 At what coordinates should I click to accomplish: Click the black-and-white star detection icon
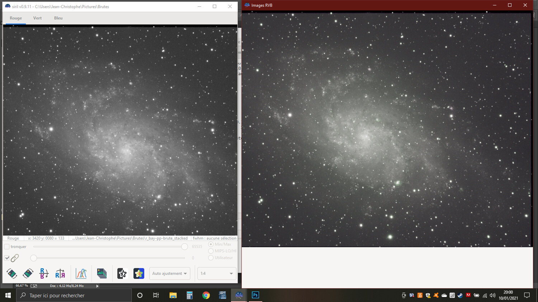(122, 273)
